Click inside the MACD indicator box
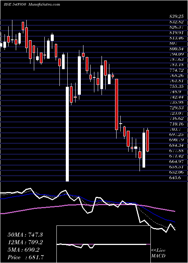Screen dimensions: 188x263 point(103,244)
